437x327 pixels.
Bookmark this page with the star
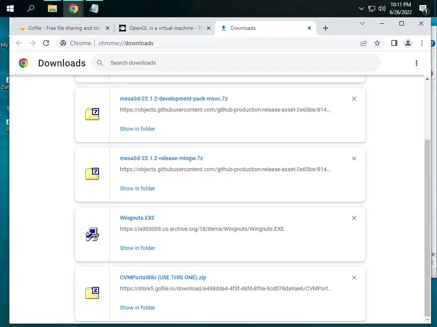click(377, 43)
